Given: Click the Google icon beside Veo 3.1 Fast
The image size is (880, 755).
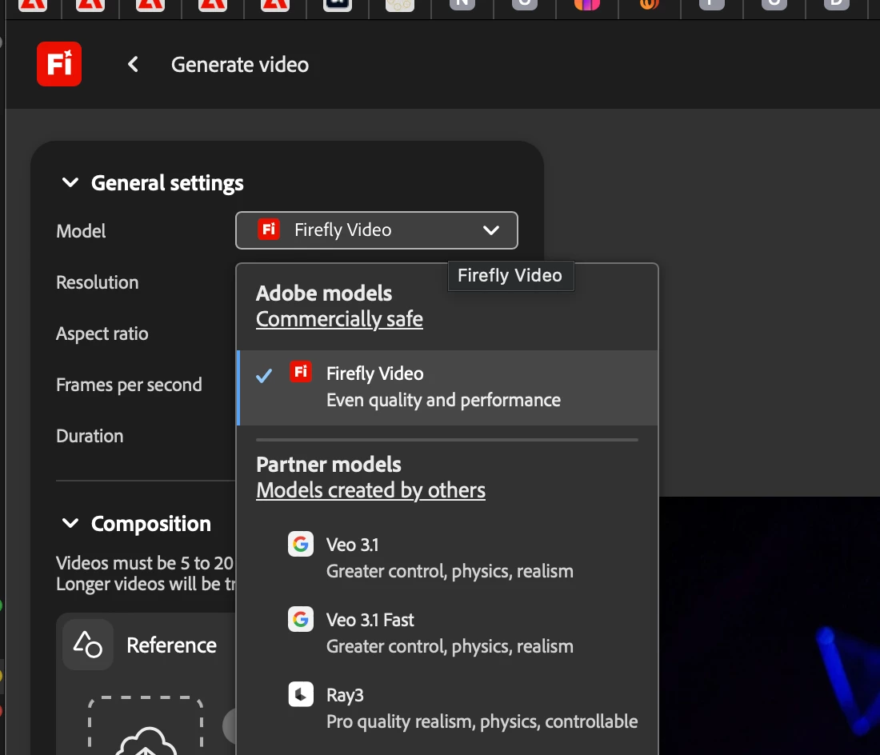Looking at the screenshot, I should click(x=301, y=619).
